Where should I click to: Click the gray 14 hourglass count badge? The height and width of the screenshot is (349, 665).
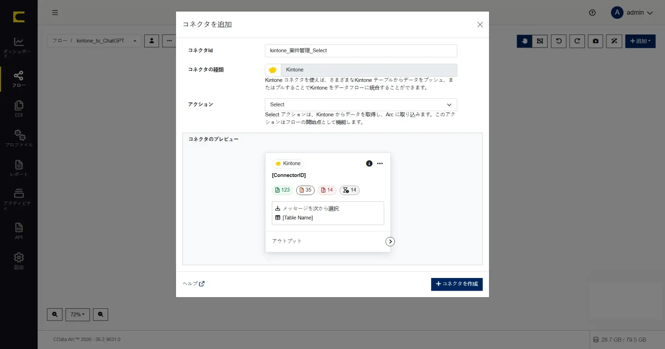tap(349, 190)
